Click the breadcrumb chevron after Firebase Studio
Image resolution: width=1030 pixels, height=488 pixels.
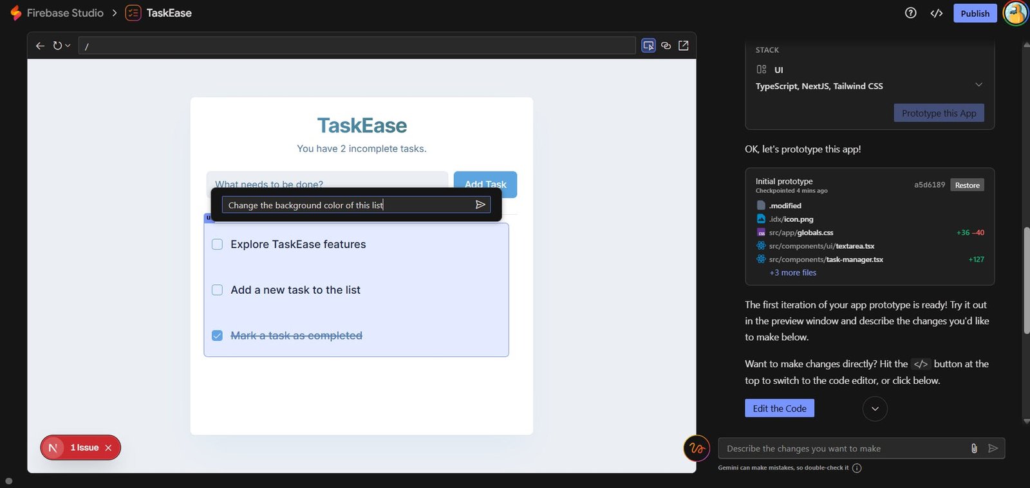[115, 13]
